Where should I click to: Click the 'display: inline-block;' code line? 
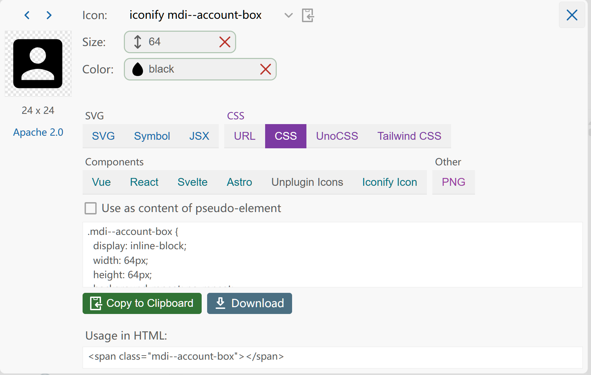click(140, 246)
